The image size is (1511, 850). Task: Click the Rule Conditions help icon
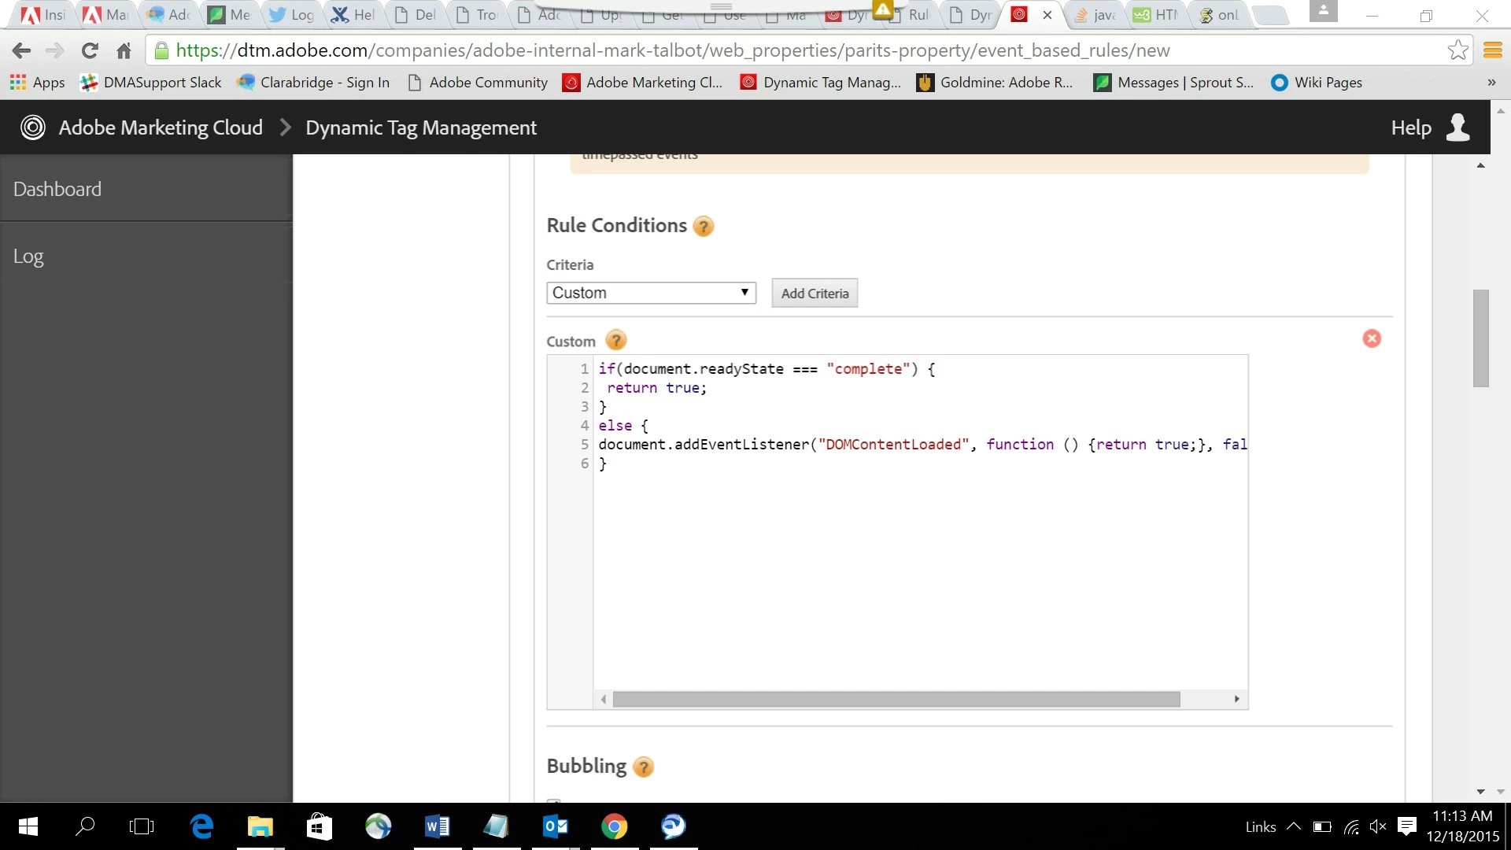pyautogui.click(x=703, y=227)
